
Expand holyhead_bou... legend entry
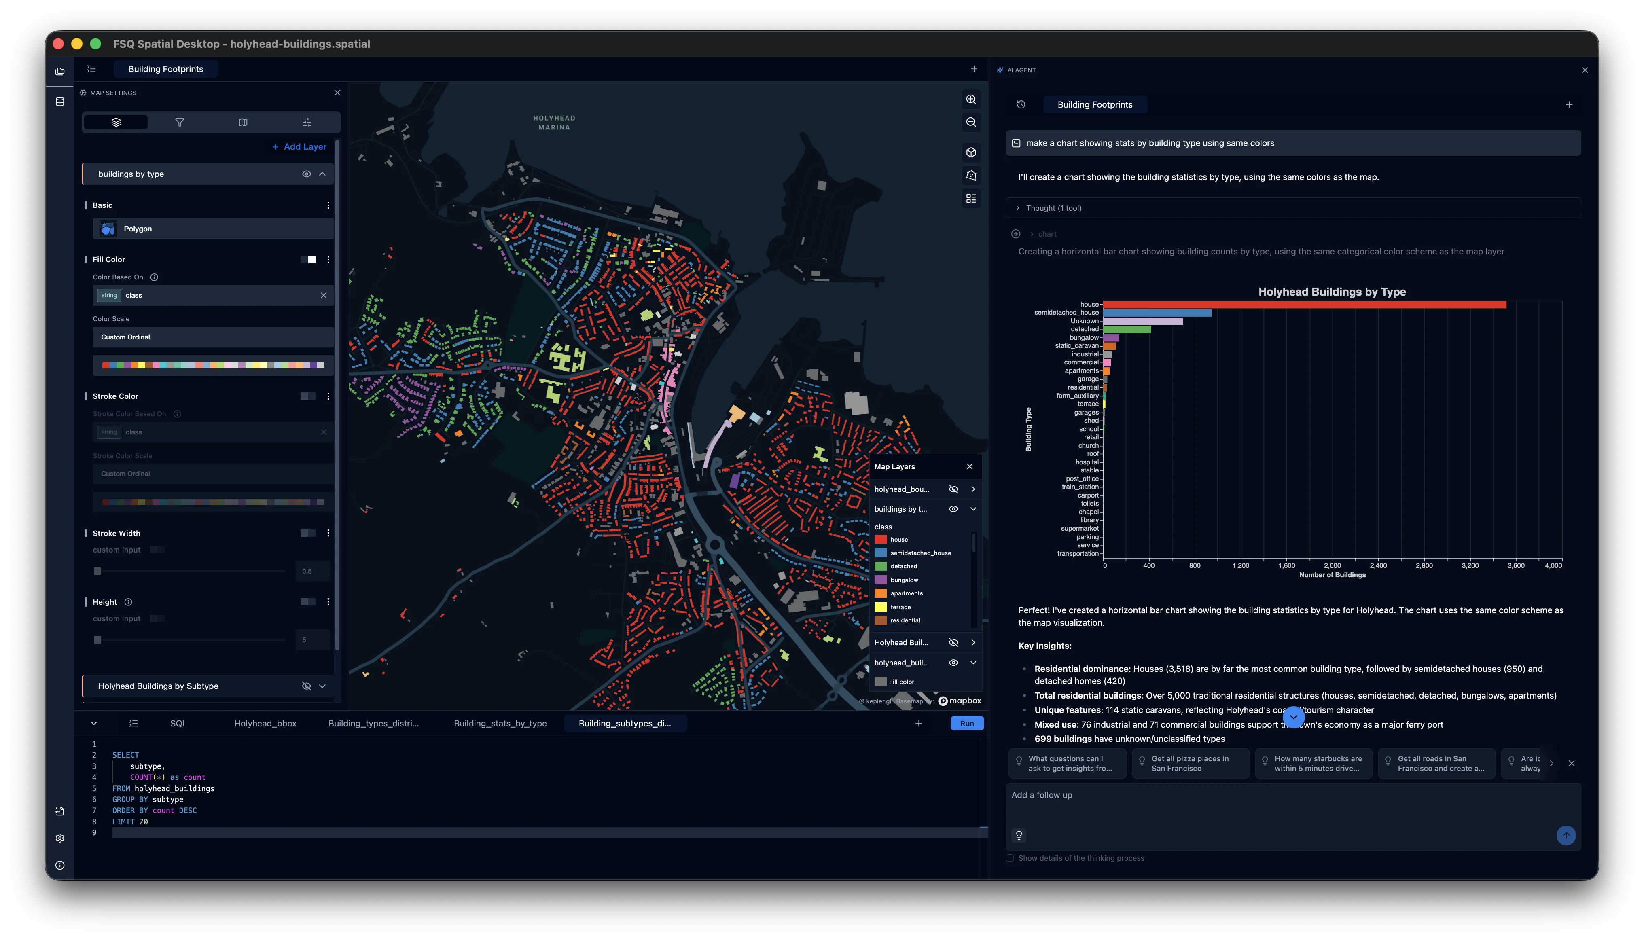coord(973,489)
